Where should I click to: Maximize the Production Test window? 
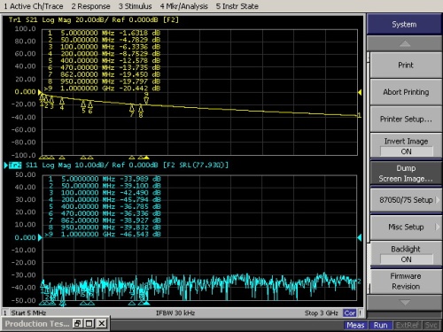(x=89, y=324)
